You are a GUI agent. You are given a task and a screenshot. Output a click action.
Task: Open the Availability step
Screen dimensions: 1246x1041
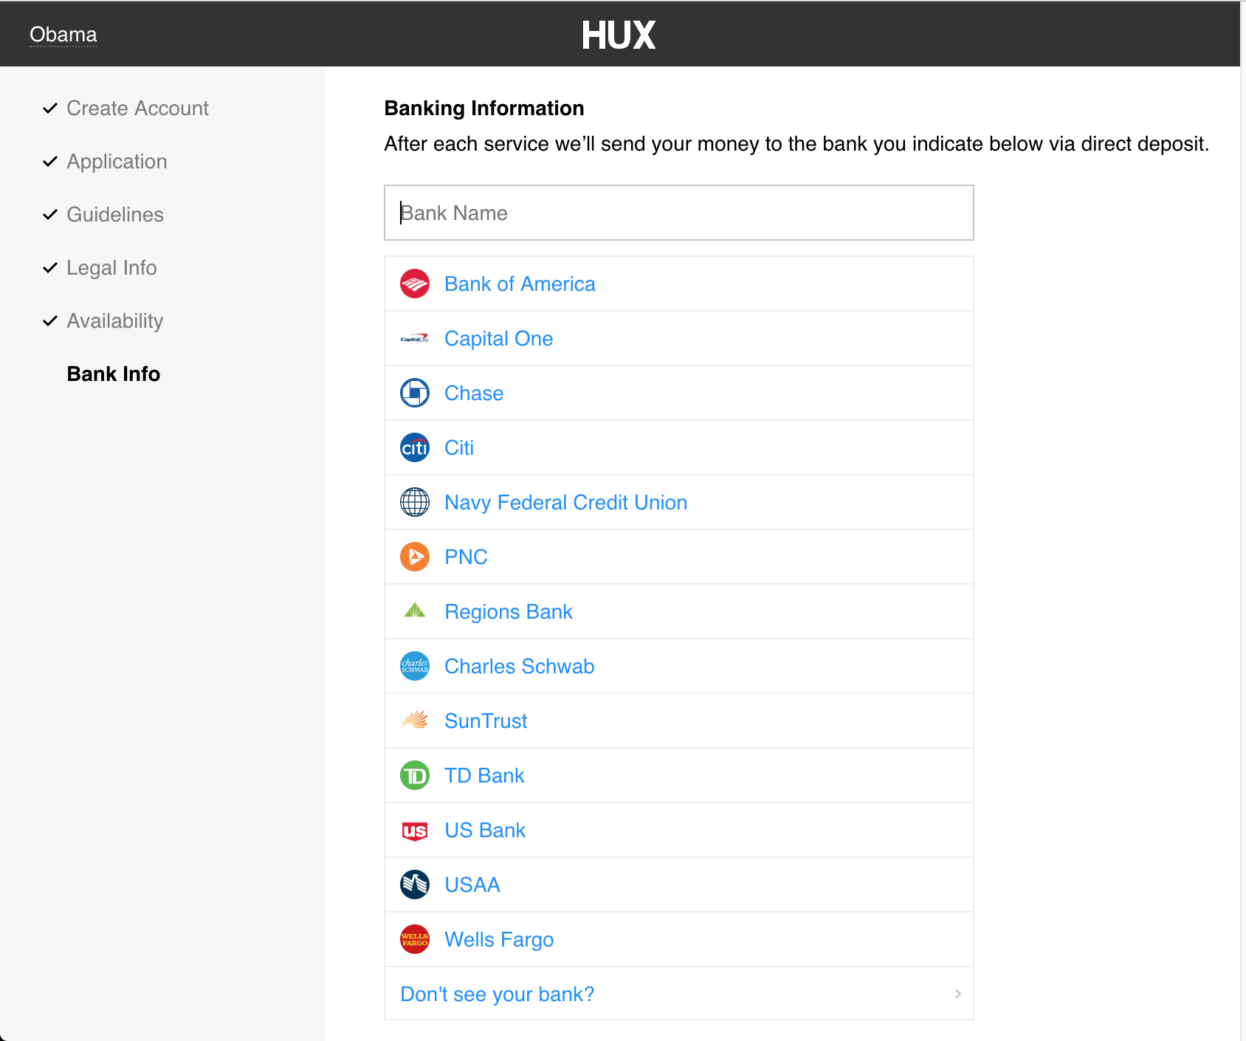(x=115, y=321)
